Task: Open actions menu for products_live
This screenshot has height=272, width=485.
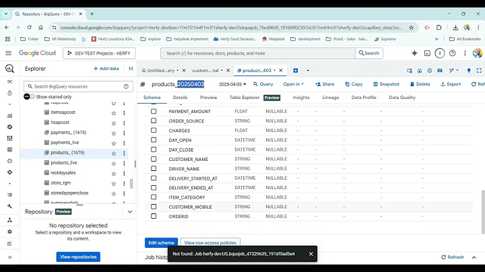Action: coord(124,163)
